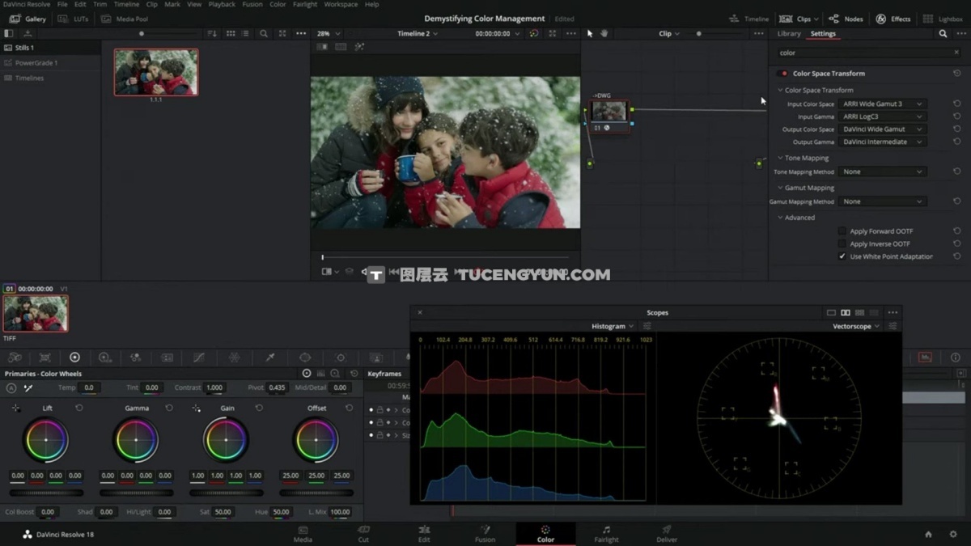Open the Input Gamma dropdown
This screenshot has height=546, width=971.
(x=883, y=116)
